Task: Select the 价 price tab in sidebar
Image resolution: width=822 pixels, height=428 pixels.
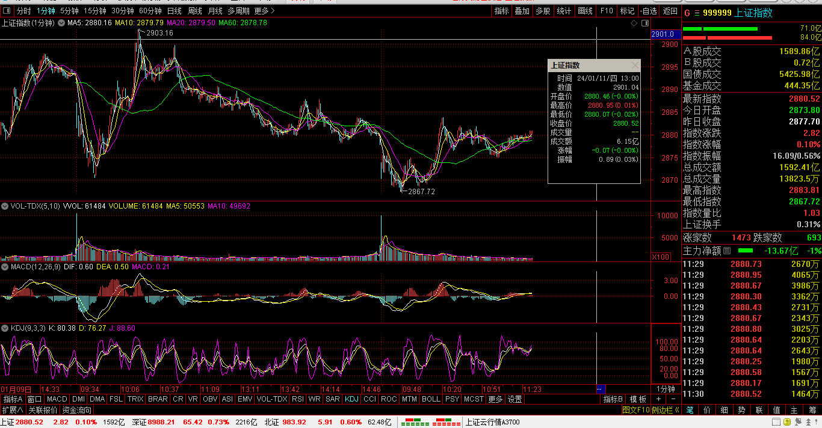Action: coord(707,410)
